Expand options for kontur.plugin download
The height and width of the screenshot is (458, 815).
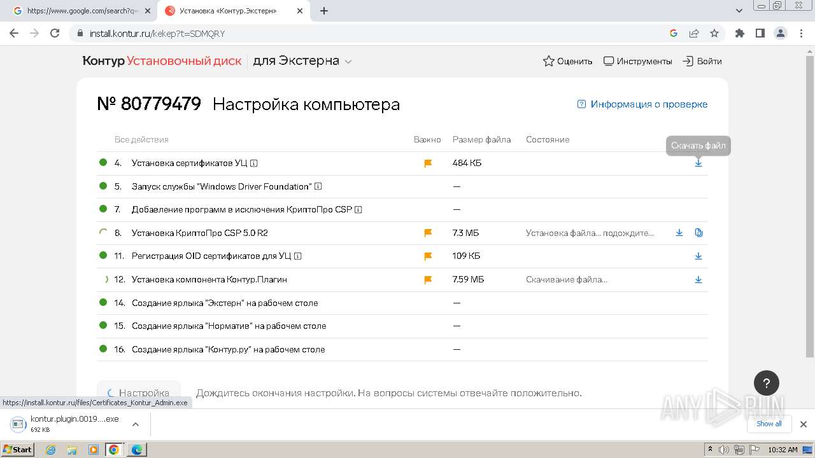(x=136, y=424)
